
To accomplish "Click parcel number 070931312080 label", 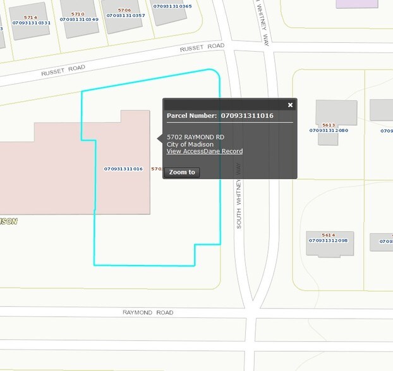I will click(x=329, y=131).
